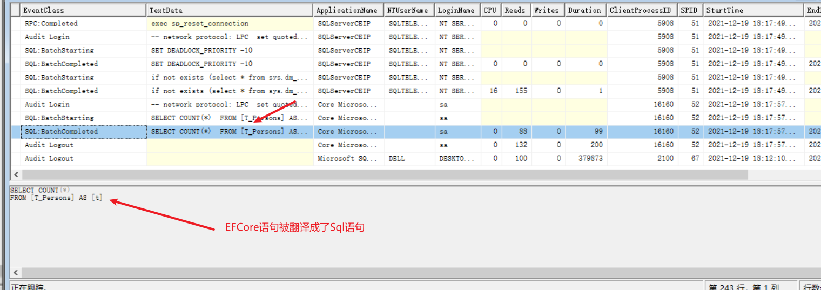Click the Reads value 132
This screenshot has height=290, width=821.
[x=521, y=145]
